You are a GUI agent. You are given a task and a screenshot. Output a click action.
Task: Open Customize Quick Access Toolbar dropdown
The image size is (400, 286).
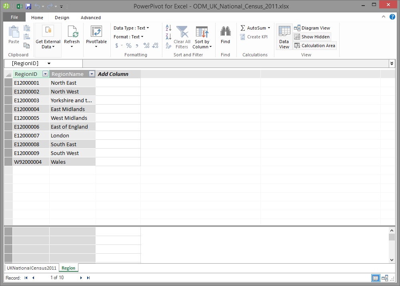point(62,6)
